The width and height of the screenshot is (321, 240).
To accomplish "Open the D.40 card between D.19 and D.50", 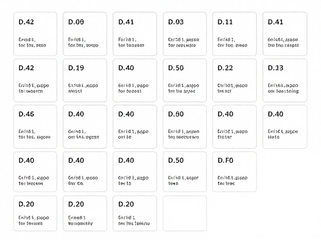I will [x=135, y=80].
